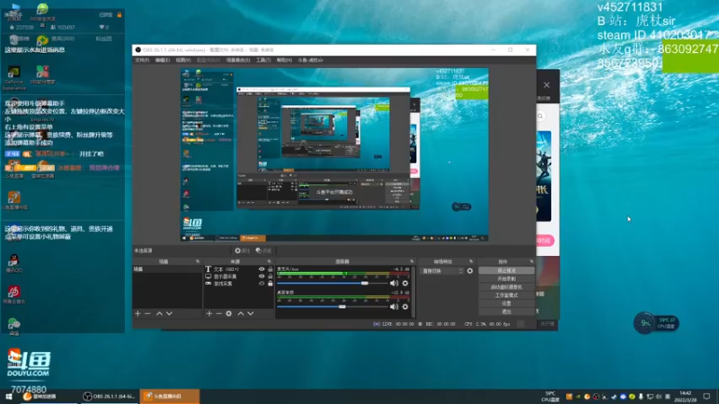The width and height of the screenshot is (719, 404).
Task: Select the scene item in scenes list
Action: [x=167, y=269]
